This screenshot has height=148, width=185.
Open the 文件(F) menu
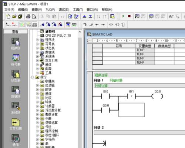[9, 10]
